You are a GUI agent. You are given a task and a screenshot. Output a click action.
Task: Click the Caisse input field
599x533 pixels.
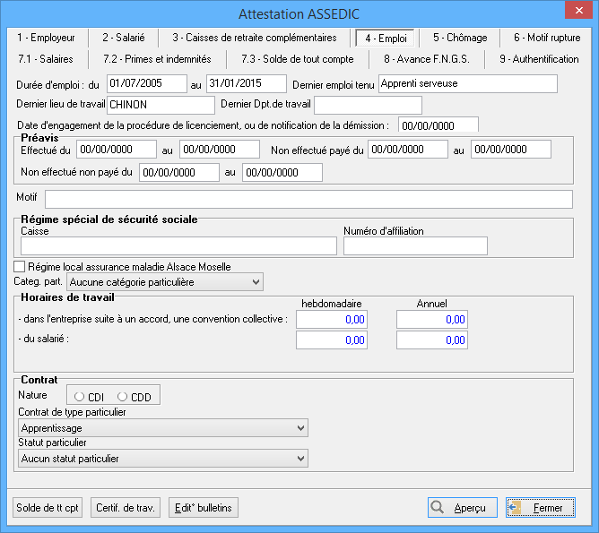178,246
